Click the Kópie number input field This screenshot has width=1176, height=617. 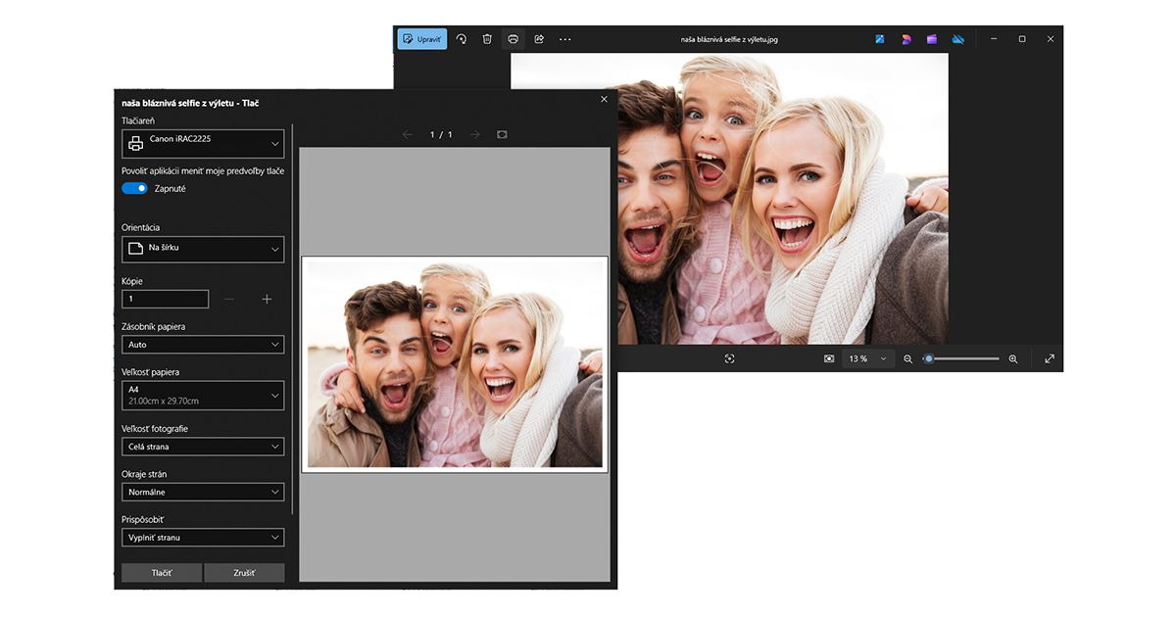click(165, 299)
